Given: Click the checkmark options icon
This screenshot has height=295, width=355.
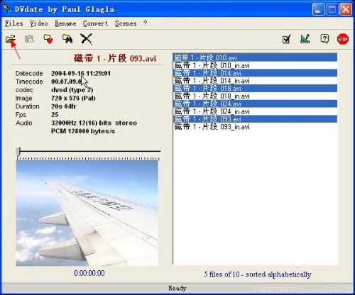Looking at the screenshot, I should 287,39.
